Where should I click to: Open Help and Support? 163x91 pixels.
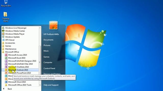click(x=51, y=85)
